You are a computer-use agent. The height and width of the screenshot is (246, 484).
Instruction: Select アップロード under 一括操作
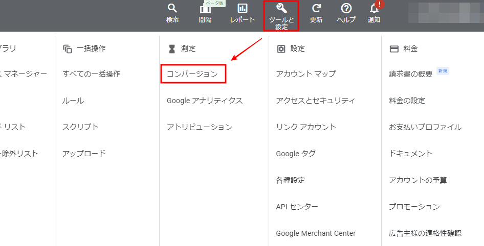coord(84,154)
